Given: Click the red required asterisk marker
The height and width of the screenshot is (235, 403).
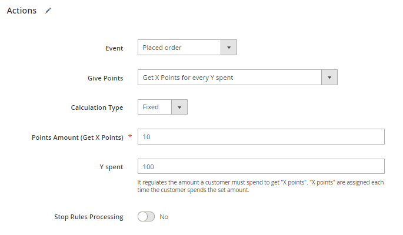Looking at the screenshot, I should point(130,137).
